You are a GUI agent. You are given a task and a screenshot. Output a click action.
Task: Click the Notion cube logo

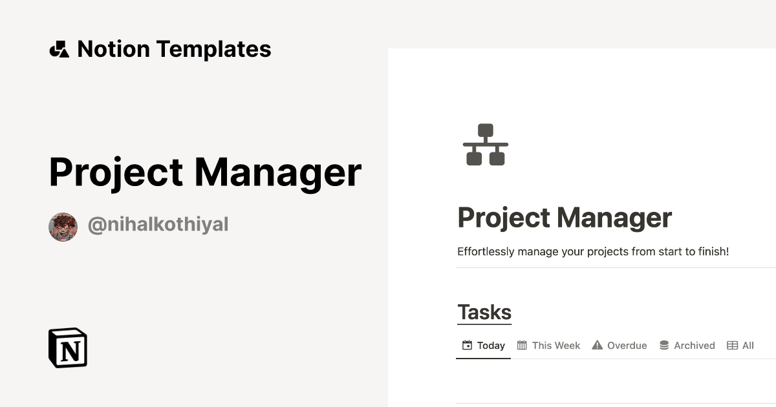point(68,348)
